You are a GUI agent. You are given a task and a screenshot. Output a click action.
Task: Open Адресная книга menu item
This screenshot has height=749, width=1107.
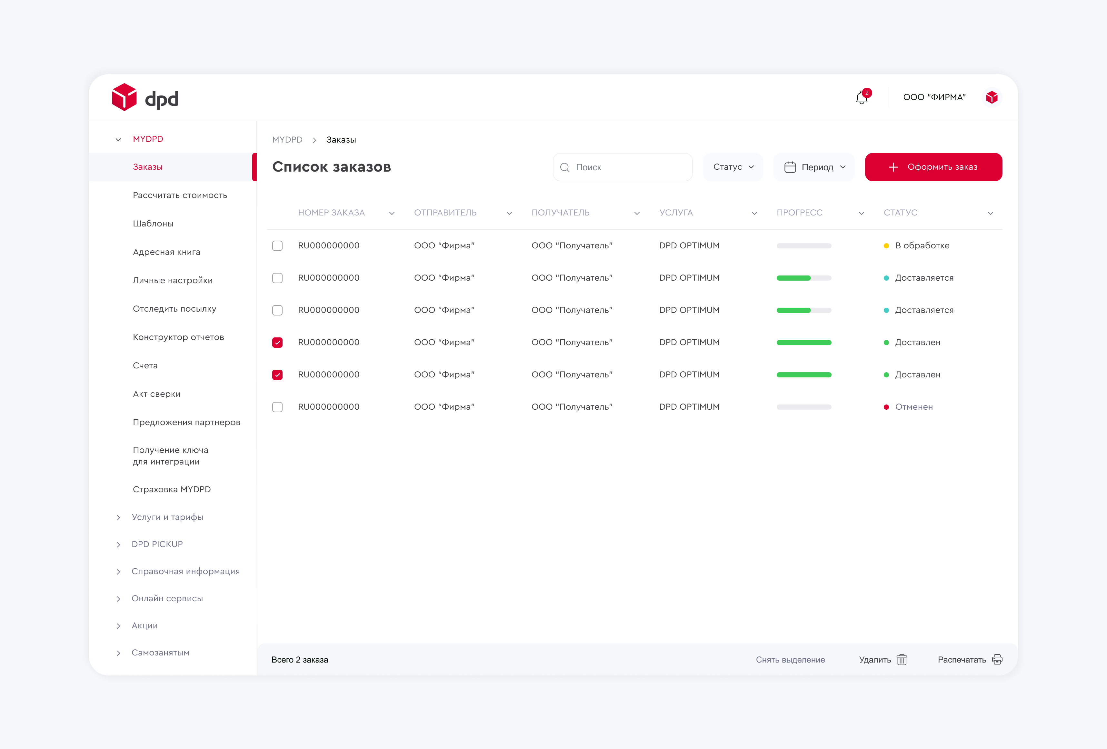[x=167, y=252]
